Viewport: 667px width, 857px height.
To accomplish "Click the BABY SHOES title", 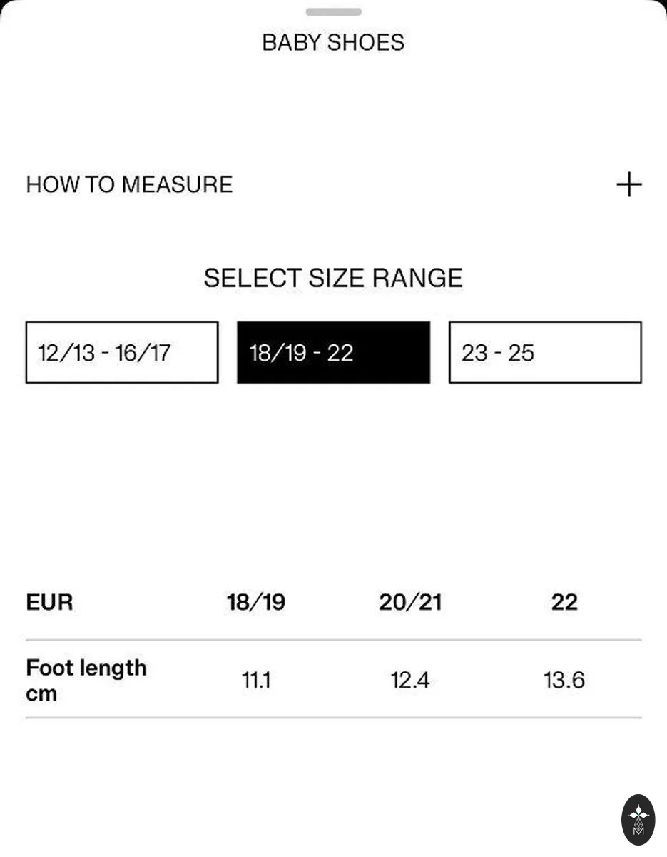I will click(333, 42).
